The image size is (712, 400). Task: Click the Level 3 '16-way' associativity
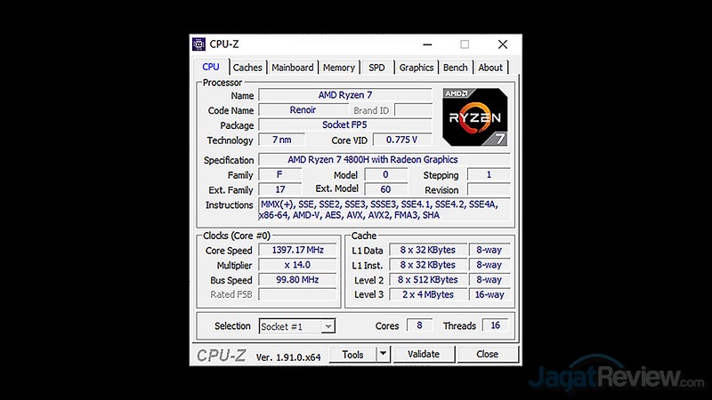(x=489, y=294)
